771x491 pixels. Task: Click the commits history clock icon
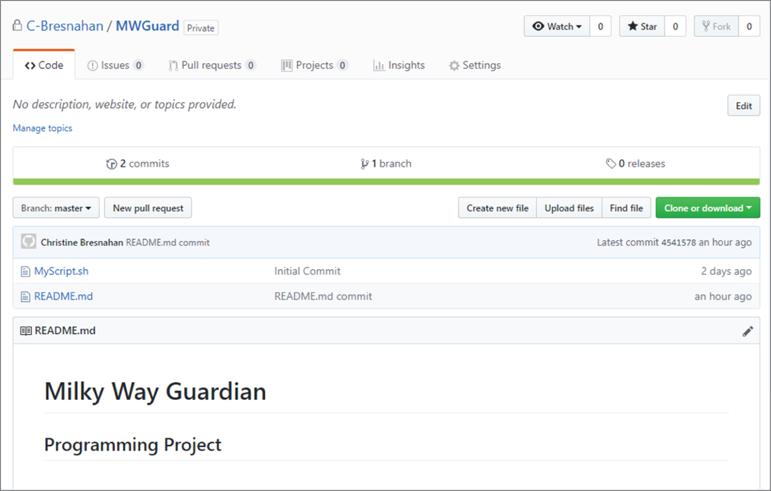[111, 164]
